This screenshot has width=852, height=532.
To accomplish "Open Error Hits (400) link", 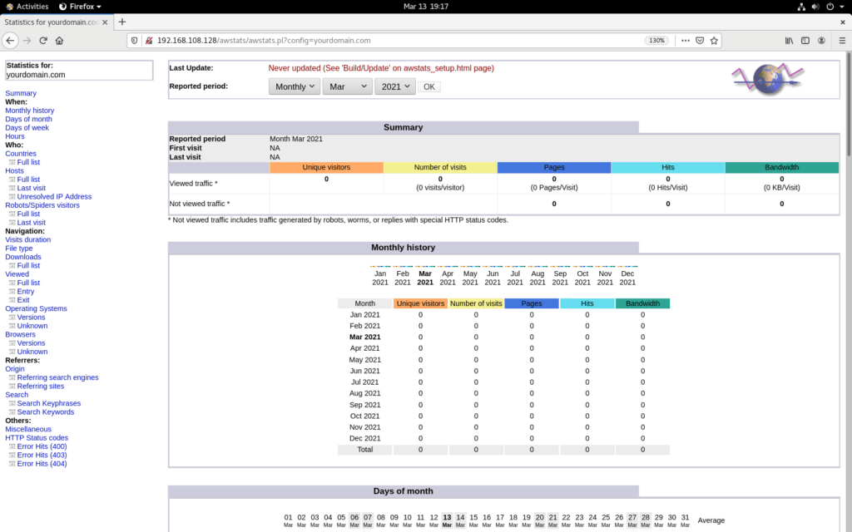I will (42, 446).
